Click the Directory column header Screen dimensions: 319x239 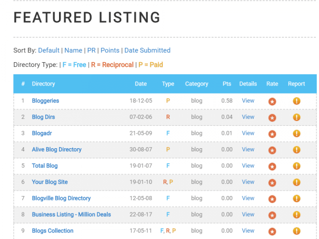(x=44, y=84)
